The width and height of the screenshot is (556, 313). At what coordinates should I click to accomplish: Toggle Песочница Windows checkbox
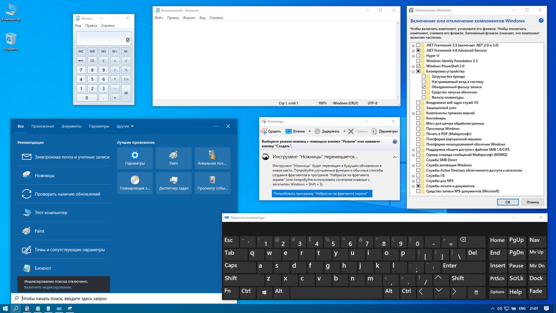[x=418, y=129]
